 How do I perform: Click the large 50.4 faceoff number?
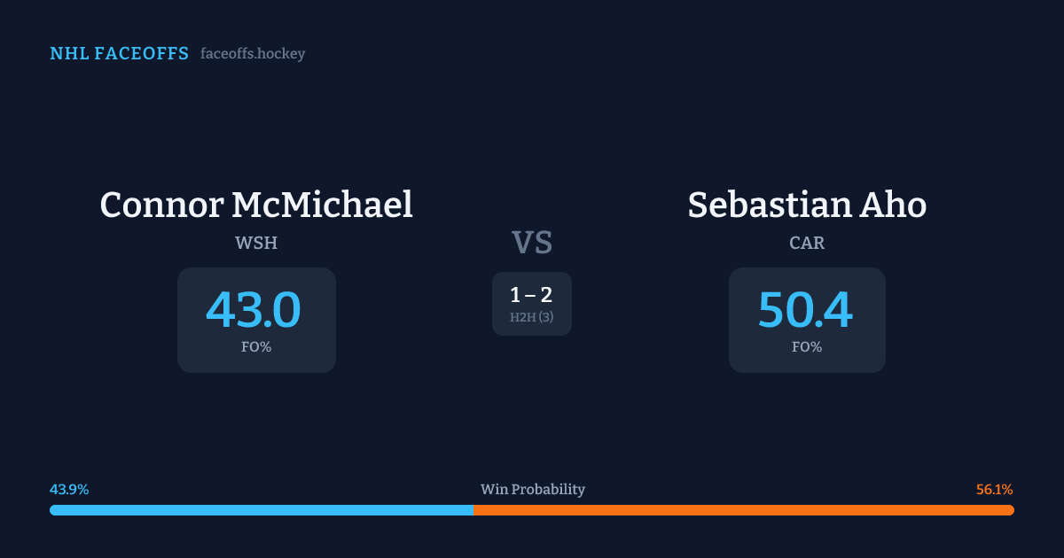pyautogui.click(x=805, y=310)
